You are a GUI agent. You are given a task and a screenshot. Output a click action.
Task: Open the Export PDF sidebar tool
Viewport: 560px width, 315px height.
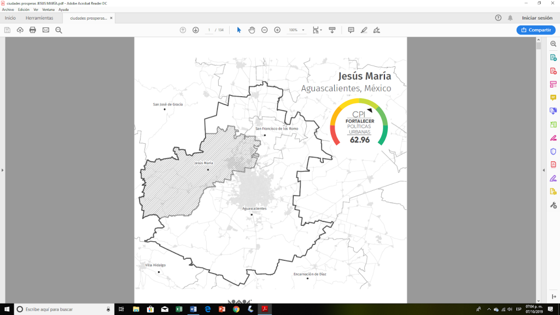pyautogui.click(x=553, y=58)
